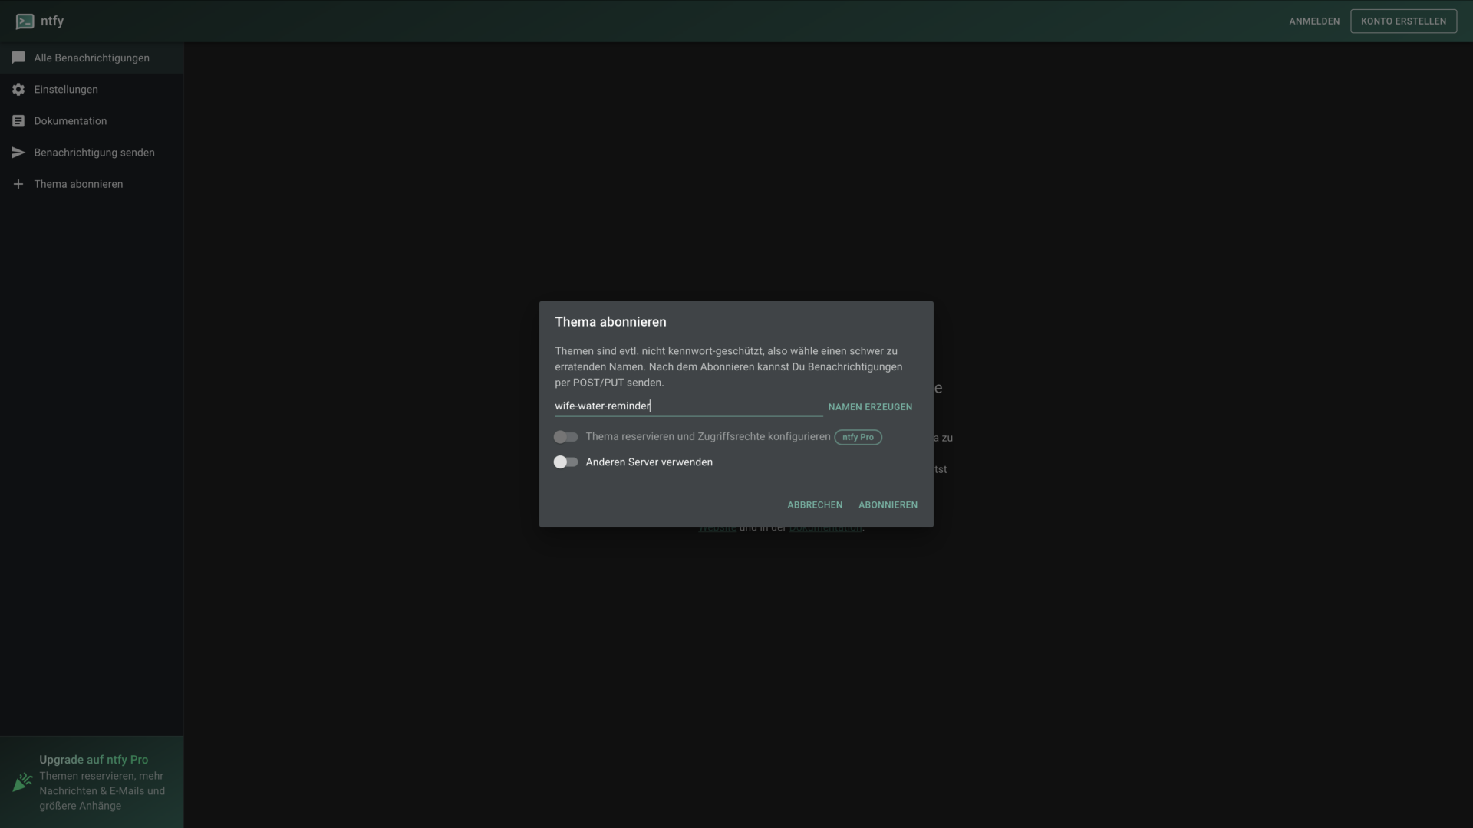Click the topic name input field

pyautogui.click(x=687, y=406)
